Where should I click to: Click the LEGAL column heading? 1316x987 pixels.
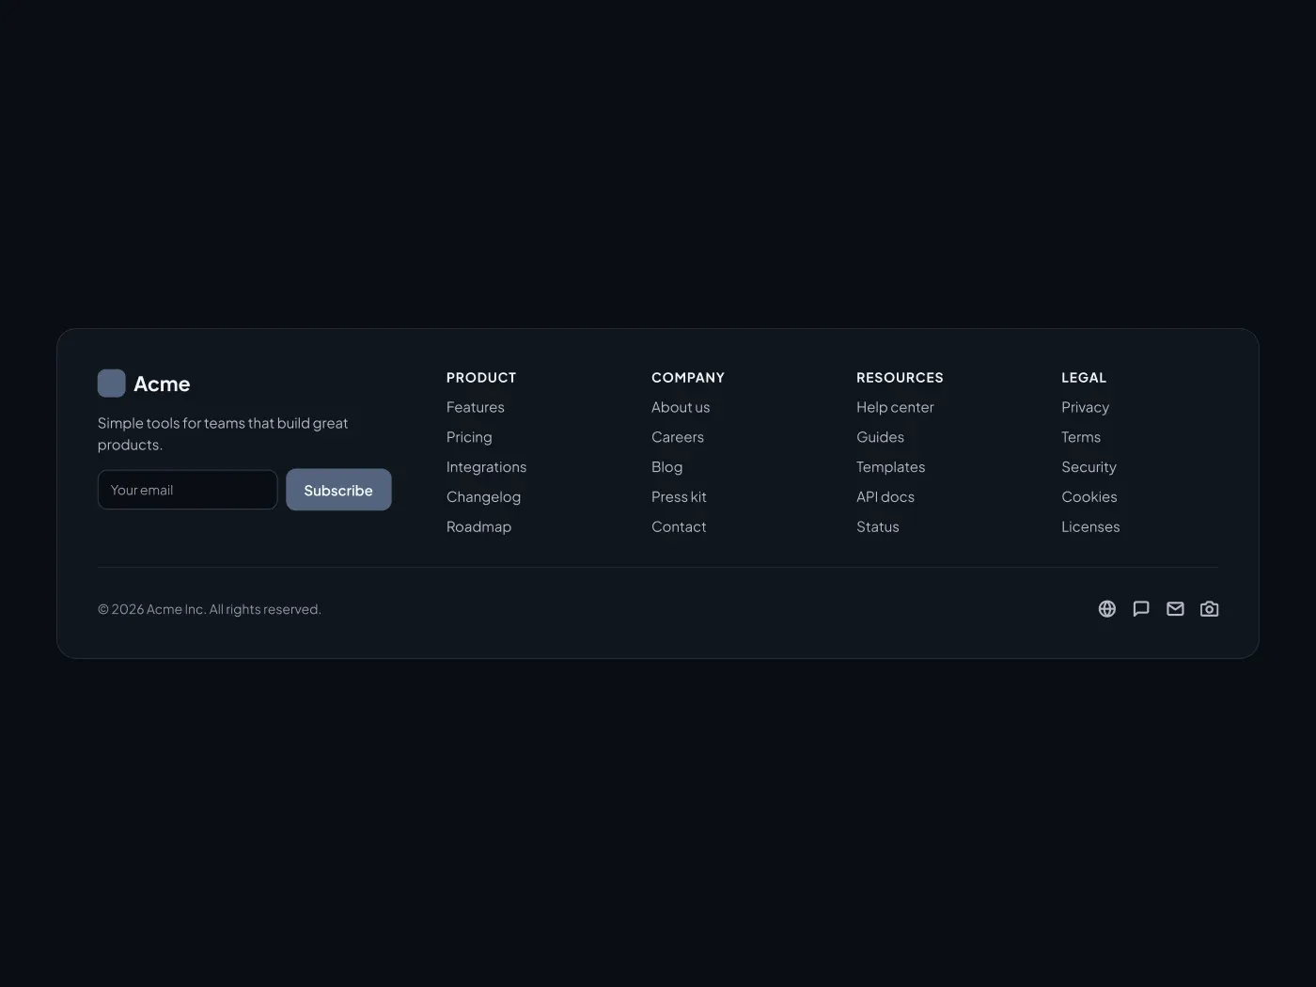(x=1084, y=378)
